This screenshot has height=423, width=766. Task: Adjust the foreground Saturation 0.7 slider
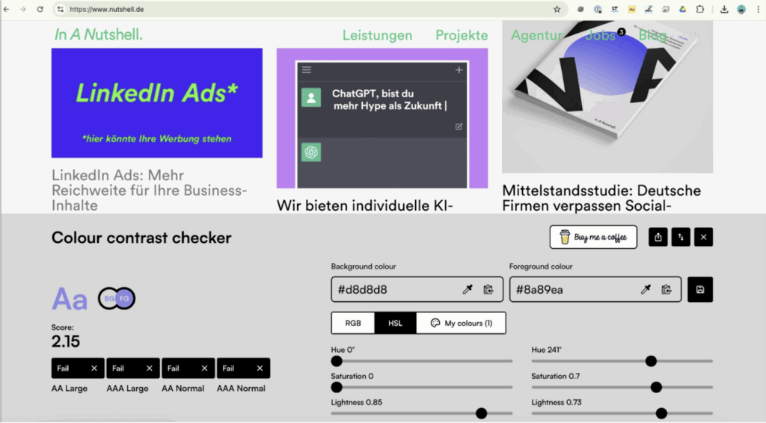coord(622,387)
